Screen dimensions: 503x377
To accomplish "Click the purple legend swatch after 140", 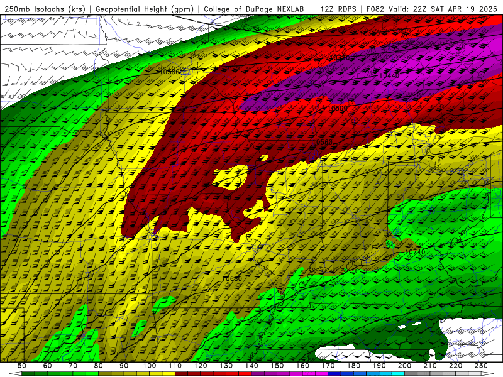I will pos(258,374).
